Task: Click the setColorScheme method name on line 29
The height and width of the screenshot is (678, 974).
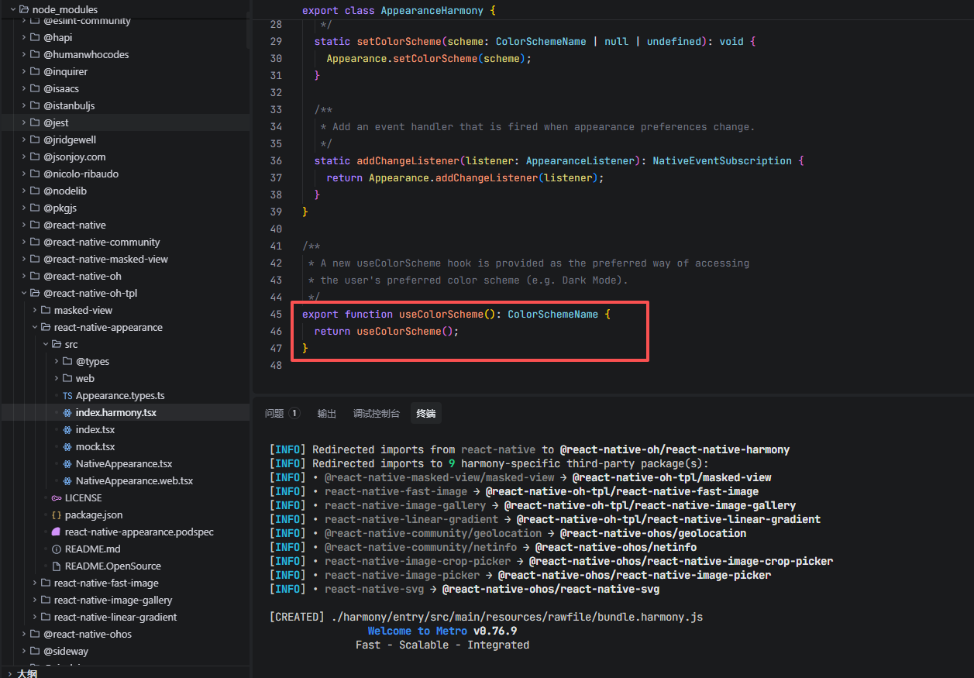Action: (x=398, y=41)
